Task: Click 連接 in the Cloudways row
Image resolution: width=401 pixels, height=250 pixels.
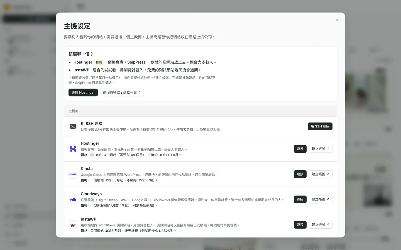Action: (x=300, y=199)
